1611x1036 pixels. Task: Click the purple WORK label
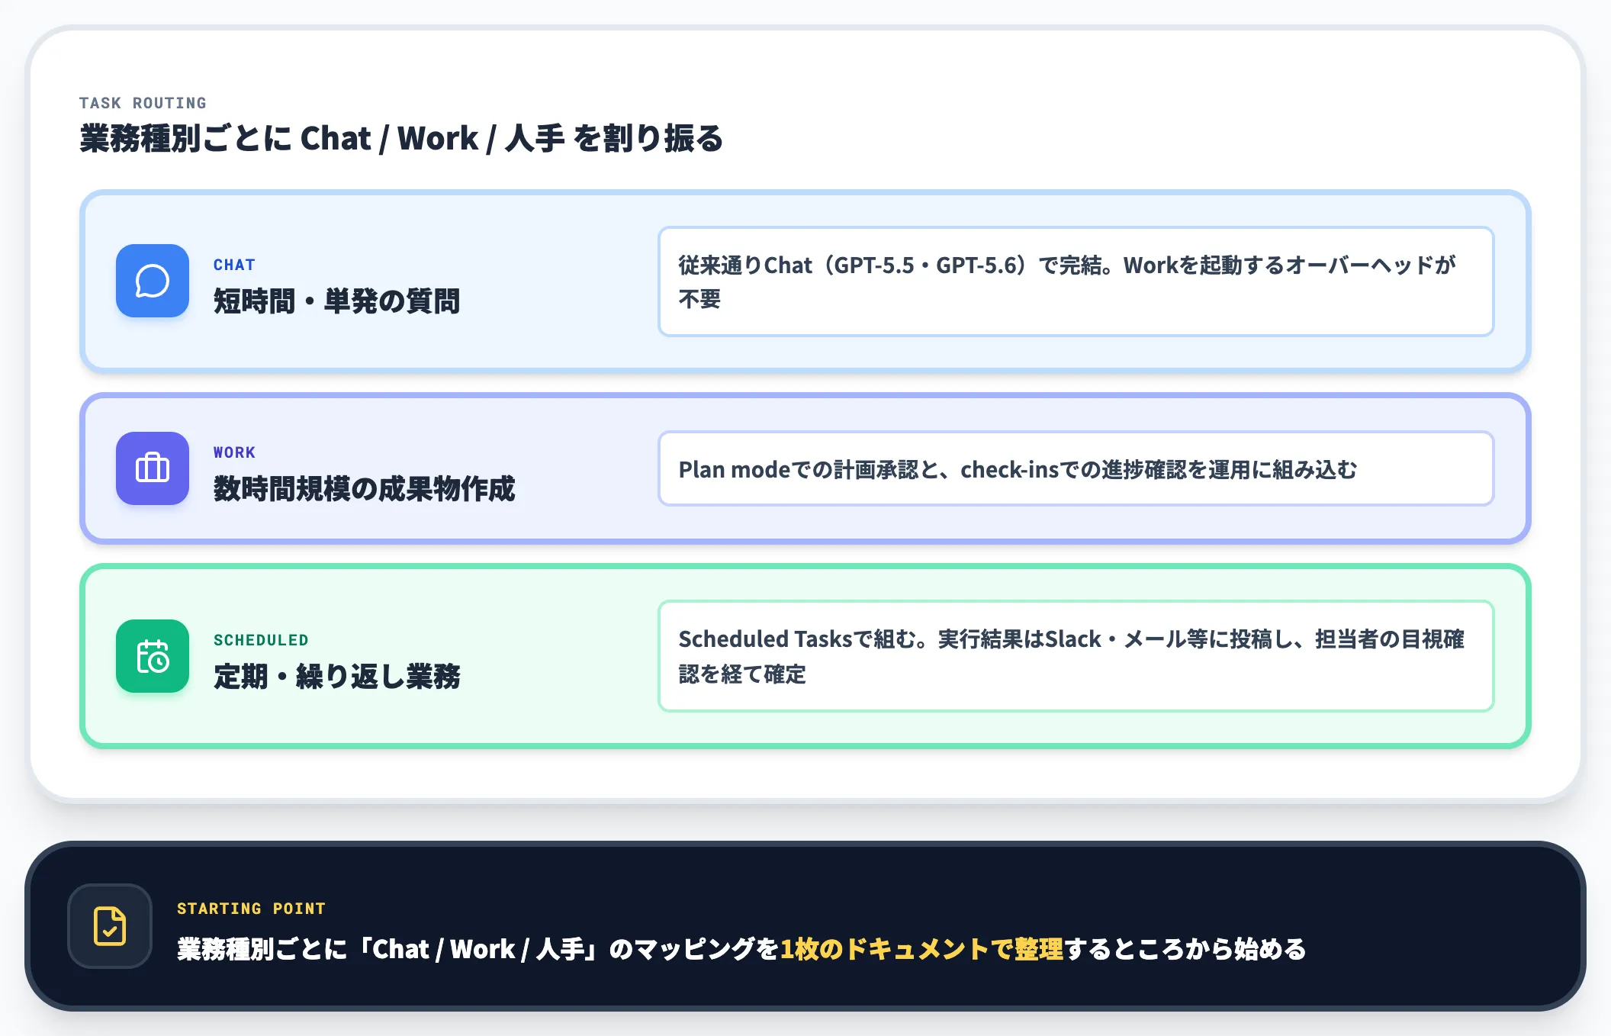pyautogui.click(x=234, y=452)
